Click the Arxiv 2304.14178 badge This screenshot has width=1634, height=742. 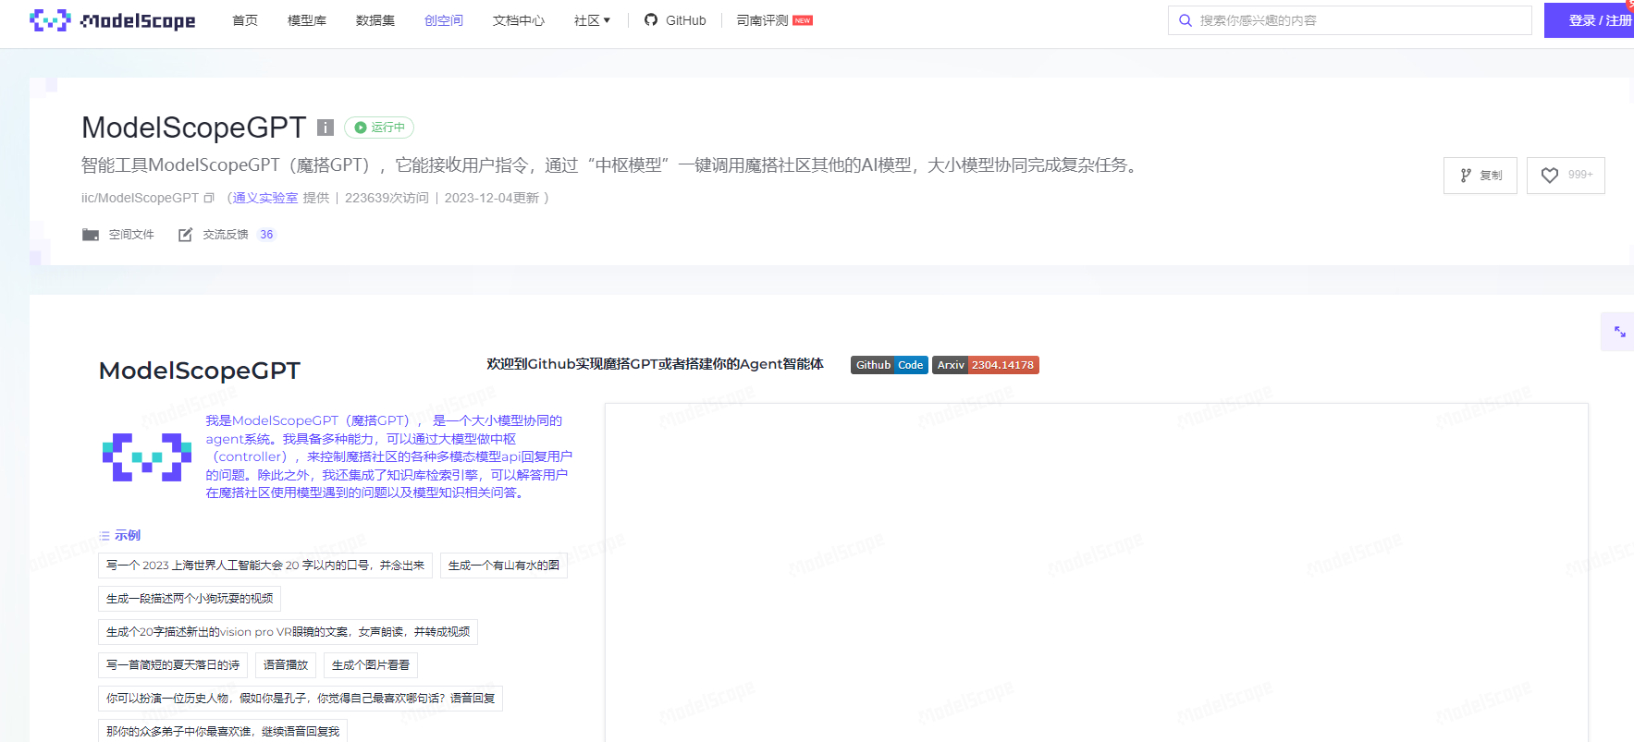click(986, 365)
